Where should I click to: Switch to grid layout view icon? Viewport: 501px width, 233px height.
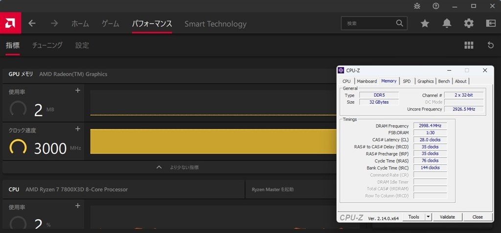[x=469, y=45]
